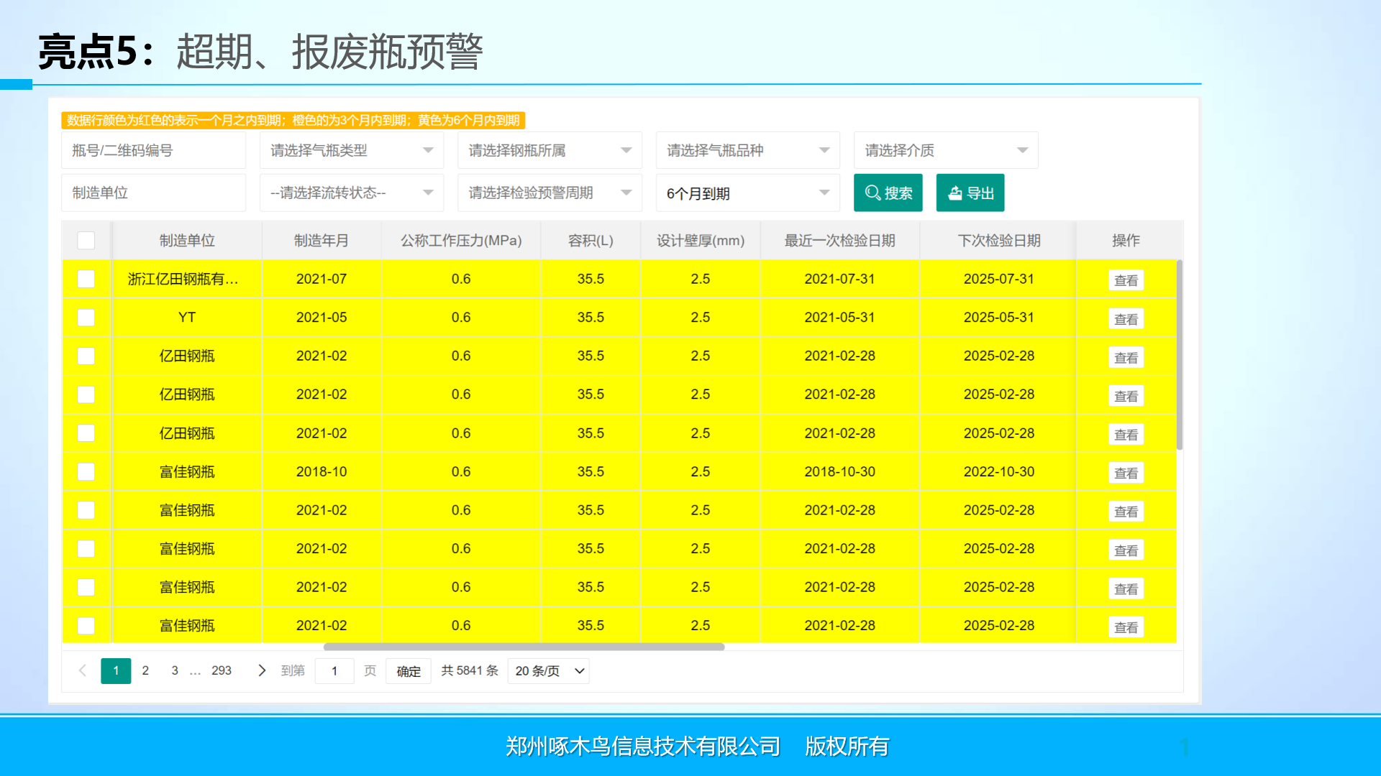The width and height of the screenshot is (1381, 776).
Task: Click the 共 5841 条 total count text
Action: (x=470, y=670)
